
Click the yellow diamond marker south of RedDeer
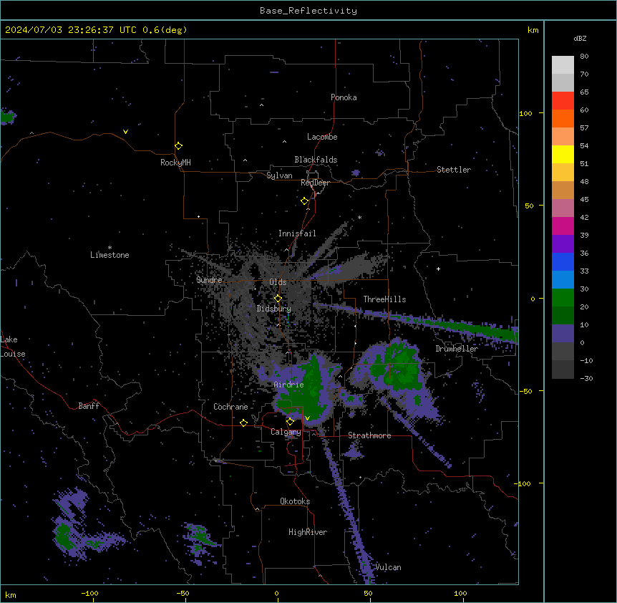(305, 201)
